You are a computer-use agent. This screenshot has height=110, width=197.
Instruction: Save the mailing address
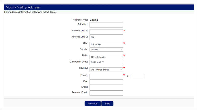tap(107, 104)
